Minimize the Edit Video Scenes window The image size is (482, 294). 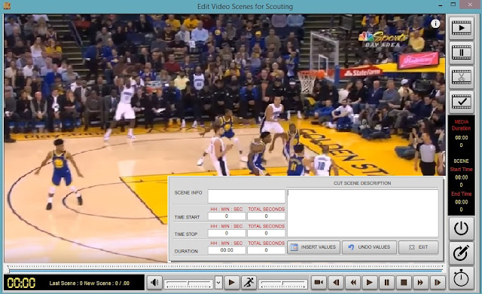[x=441, y=5]
